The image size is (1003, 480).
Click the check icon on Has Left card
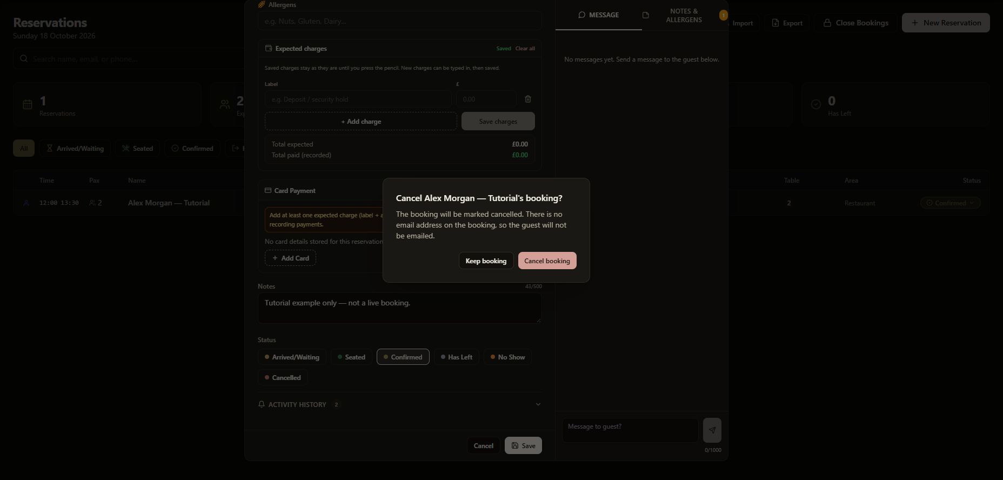(816, 104)
